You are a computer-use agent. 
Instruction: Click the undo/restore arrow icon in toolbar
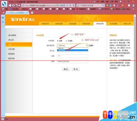(x=17, y=5)
